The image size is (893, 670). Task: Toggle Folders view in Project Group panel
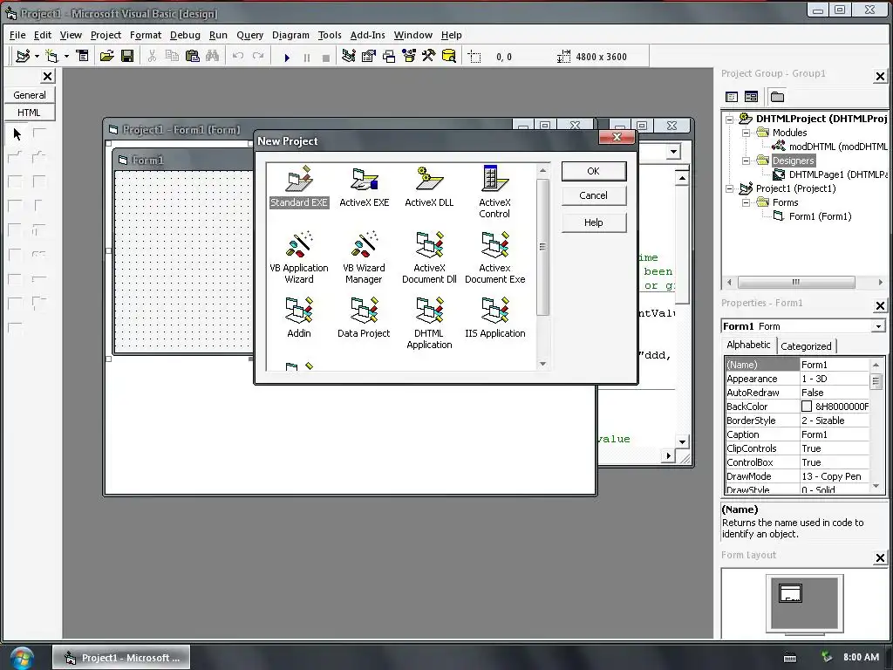777,97
